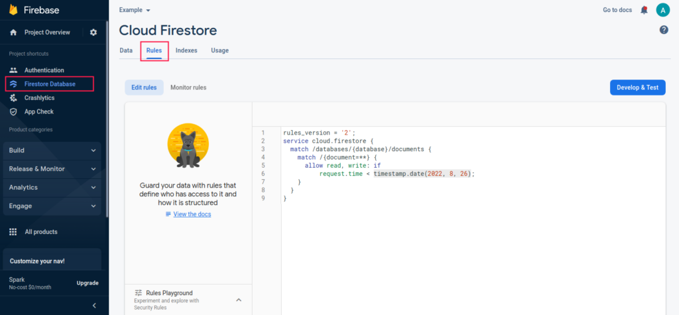Select Edit rules view
This screenshot has height=315, width=679.
coord(144,88)
